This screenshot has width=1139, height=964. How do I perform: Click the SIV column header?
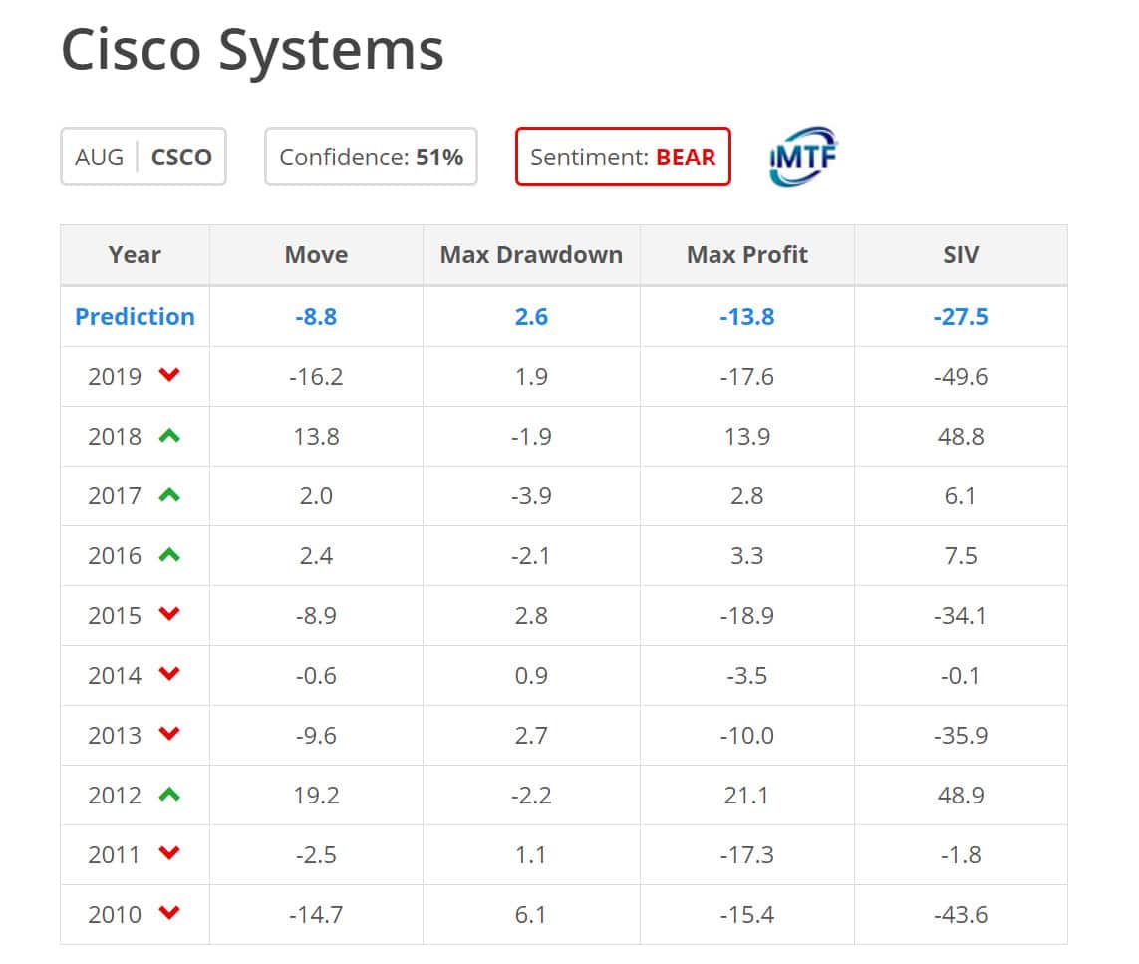(961, 255)
